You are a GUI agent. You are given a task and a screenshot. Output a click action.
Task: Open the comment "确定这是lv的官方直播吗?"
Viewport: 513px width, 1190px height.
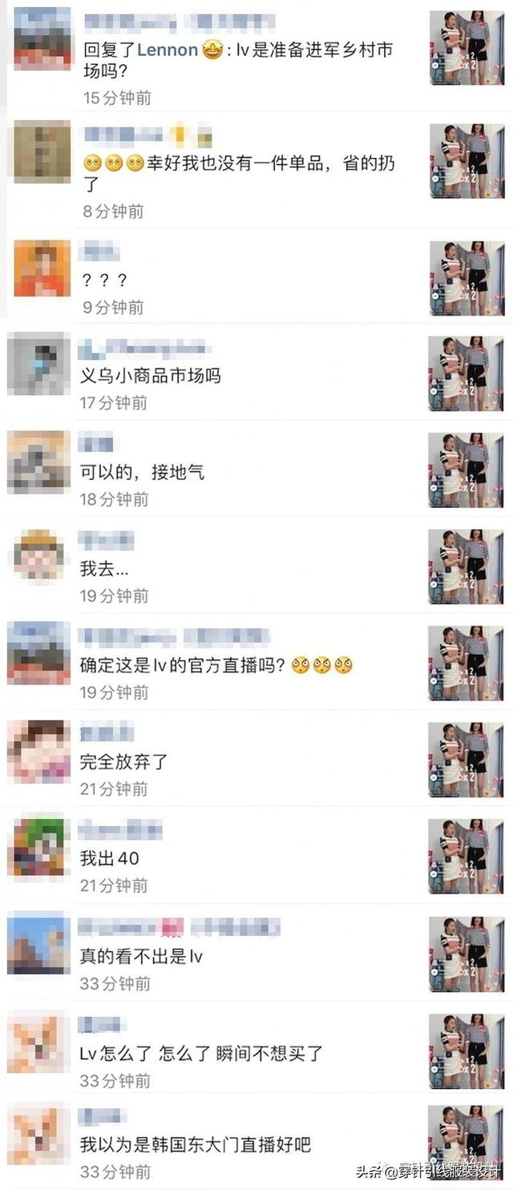point(216,665)
